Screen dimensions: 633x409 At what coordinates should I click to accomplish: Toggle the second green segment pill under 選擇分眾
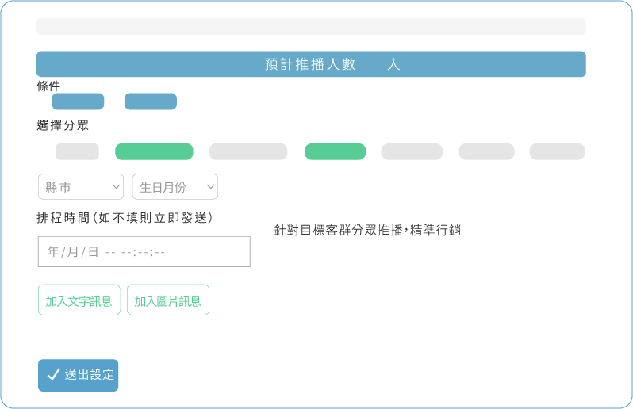pos(335,151)
